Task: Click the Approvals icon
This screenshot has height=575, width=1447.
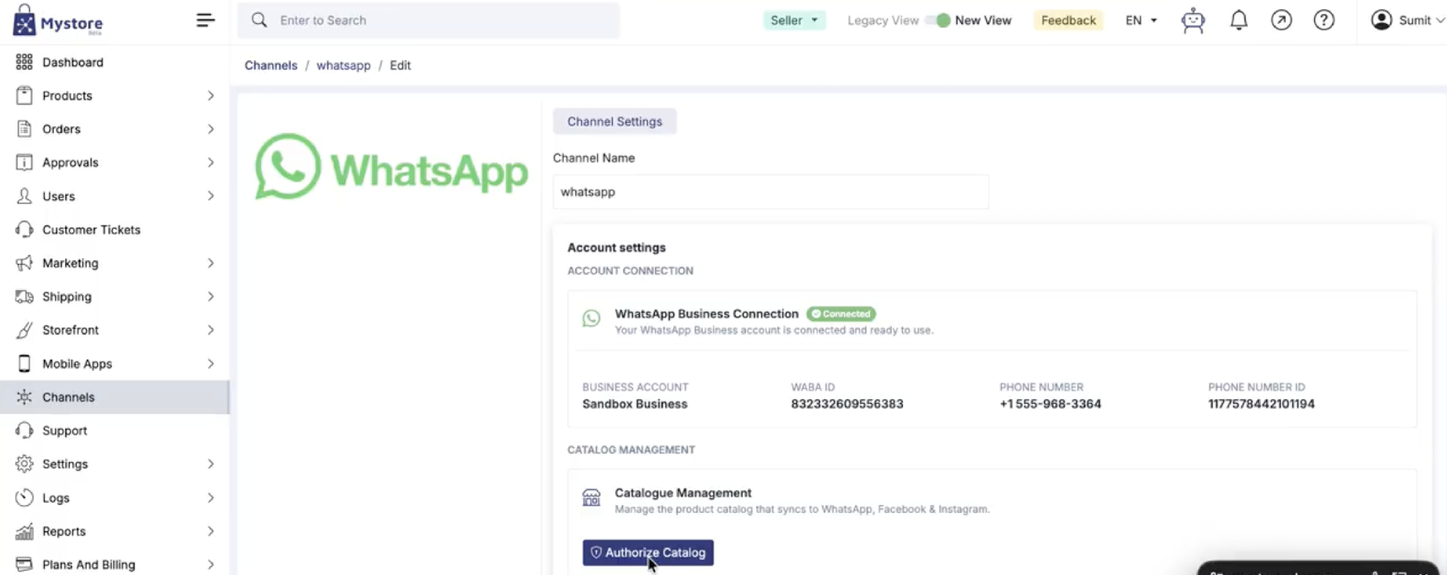Action: click(24, 162)
